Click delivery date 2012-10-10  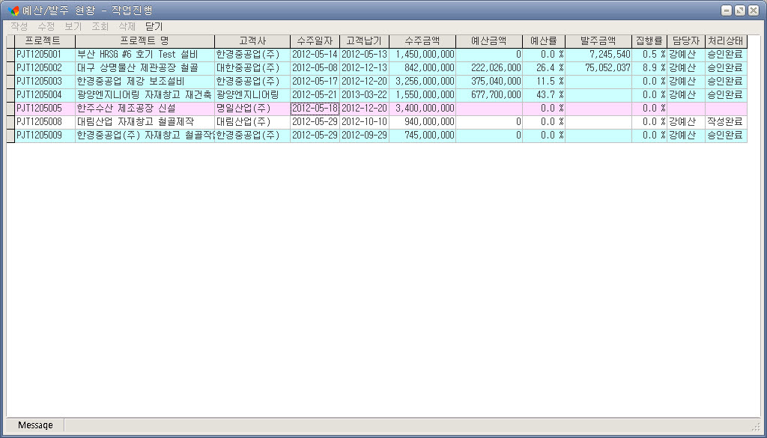pyautogui.click(x=365, y=122)
